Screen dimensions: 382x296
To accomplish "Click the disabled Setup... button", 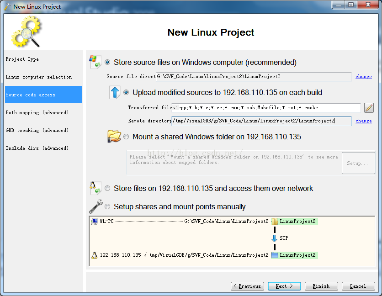I will point(358,163).
